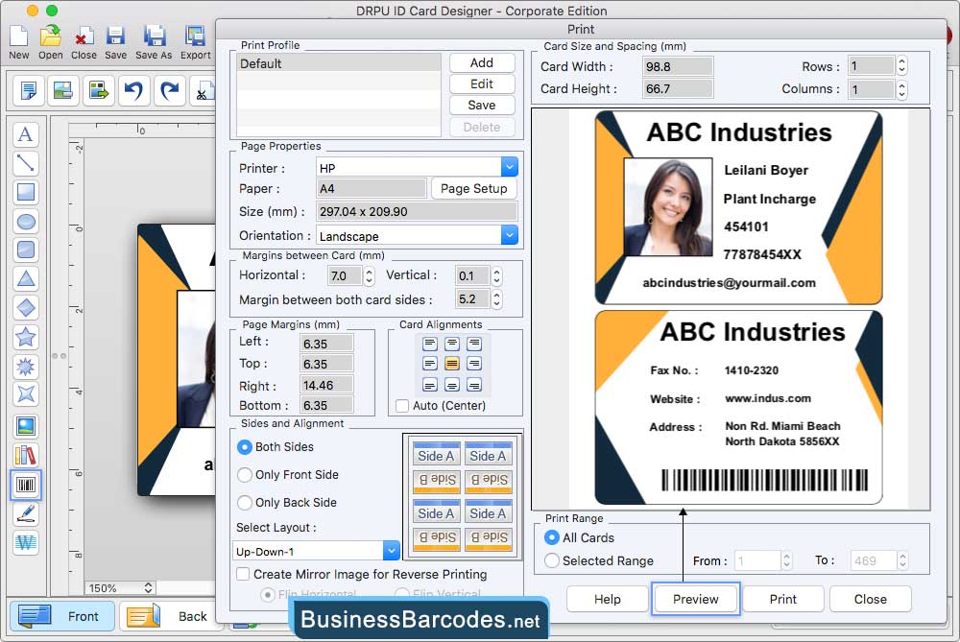Select the Default print profile
The image size is (960, 642).
(339, 63)
